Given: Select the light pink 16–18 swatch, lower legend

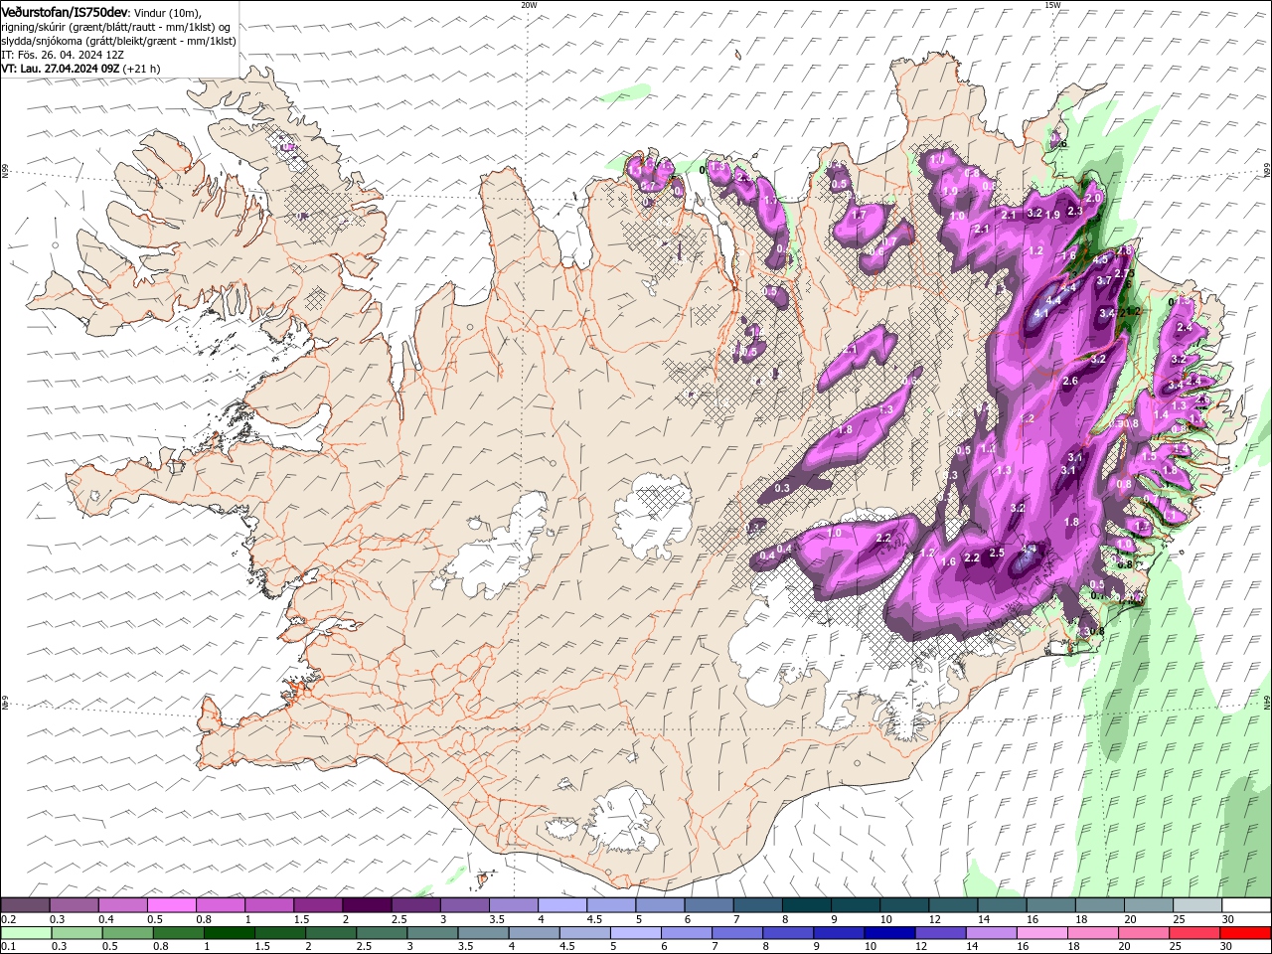Looking at the screenshot, I should click(1040, 932).
